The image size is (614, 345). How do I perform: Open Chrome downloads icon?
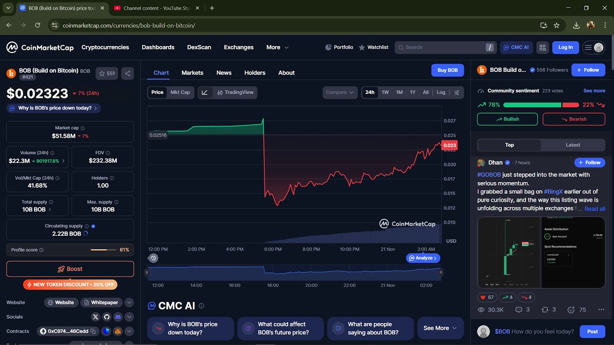(577, 25)
